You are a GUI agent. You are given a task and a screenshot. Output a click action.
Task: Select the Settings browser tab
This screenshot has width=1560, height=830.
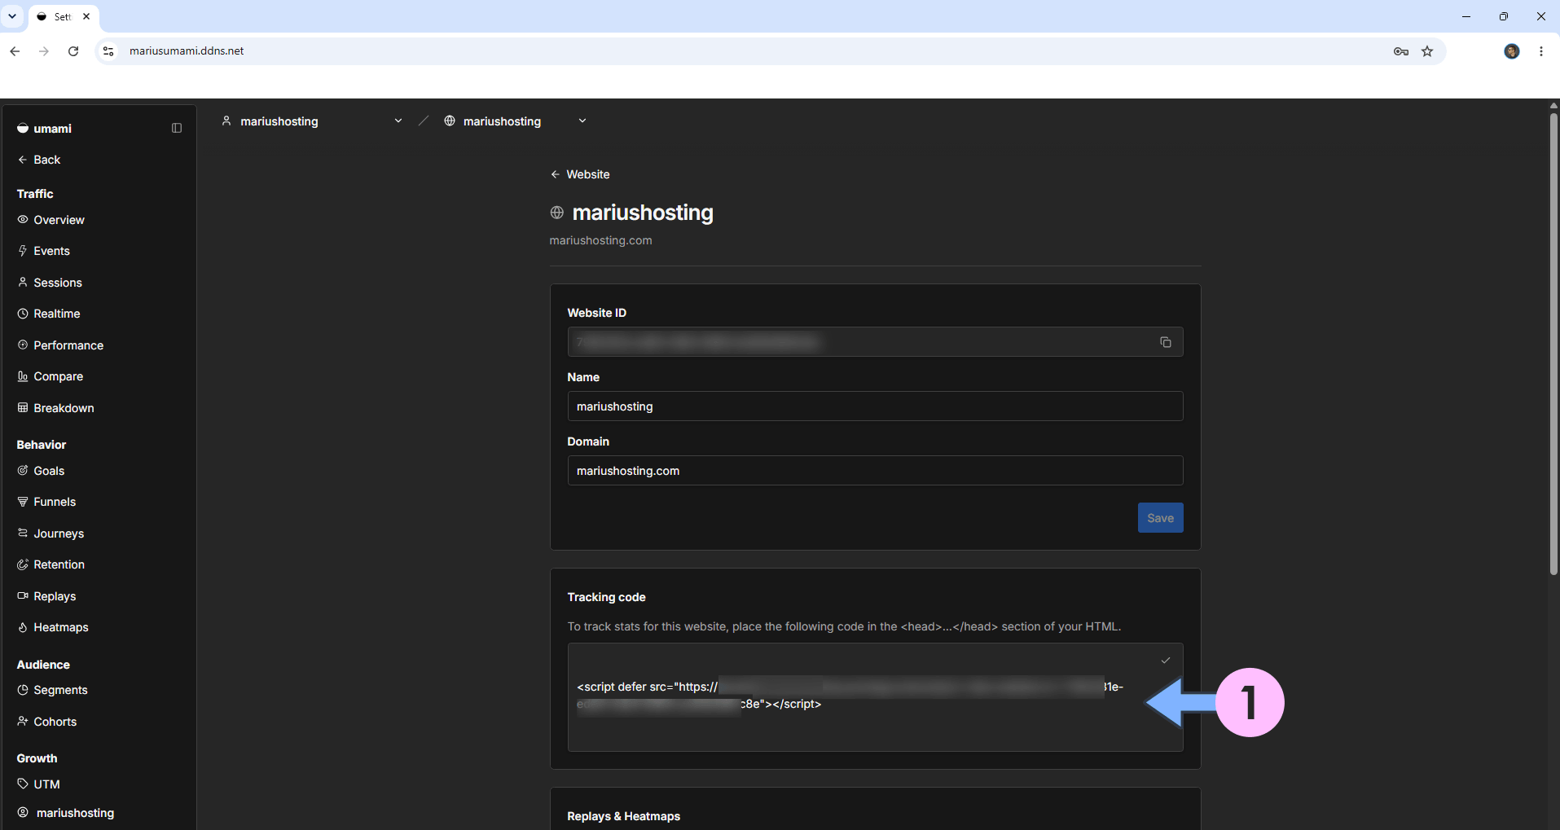tap(63, 16)
